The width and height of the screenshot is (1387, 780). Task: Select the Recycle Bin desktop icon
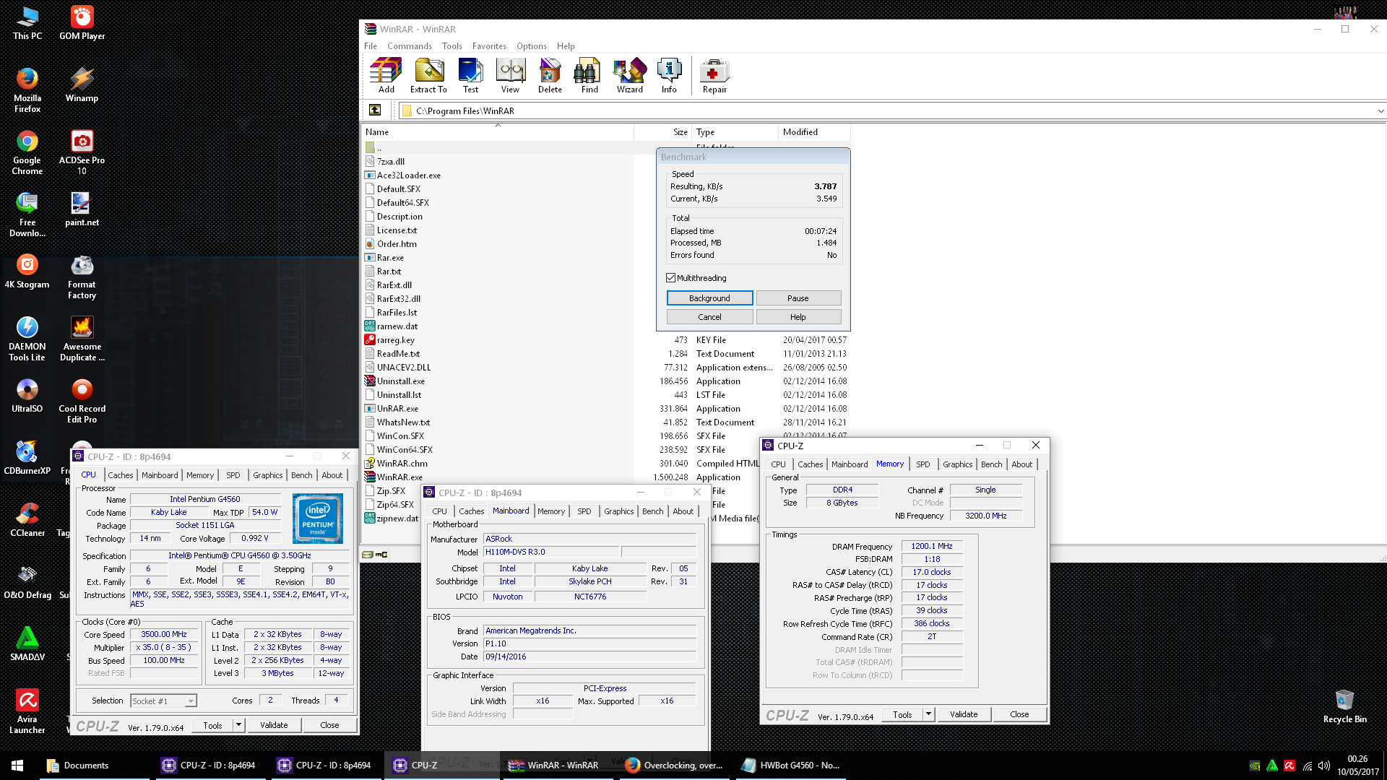1344,706
